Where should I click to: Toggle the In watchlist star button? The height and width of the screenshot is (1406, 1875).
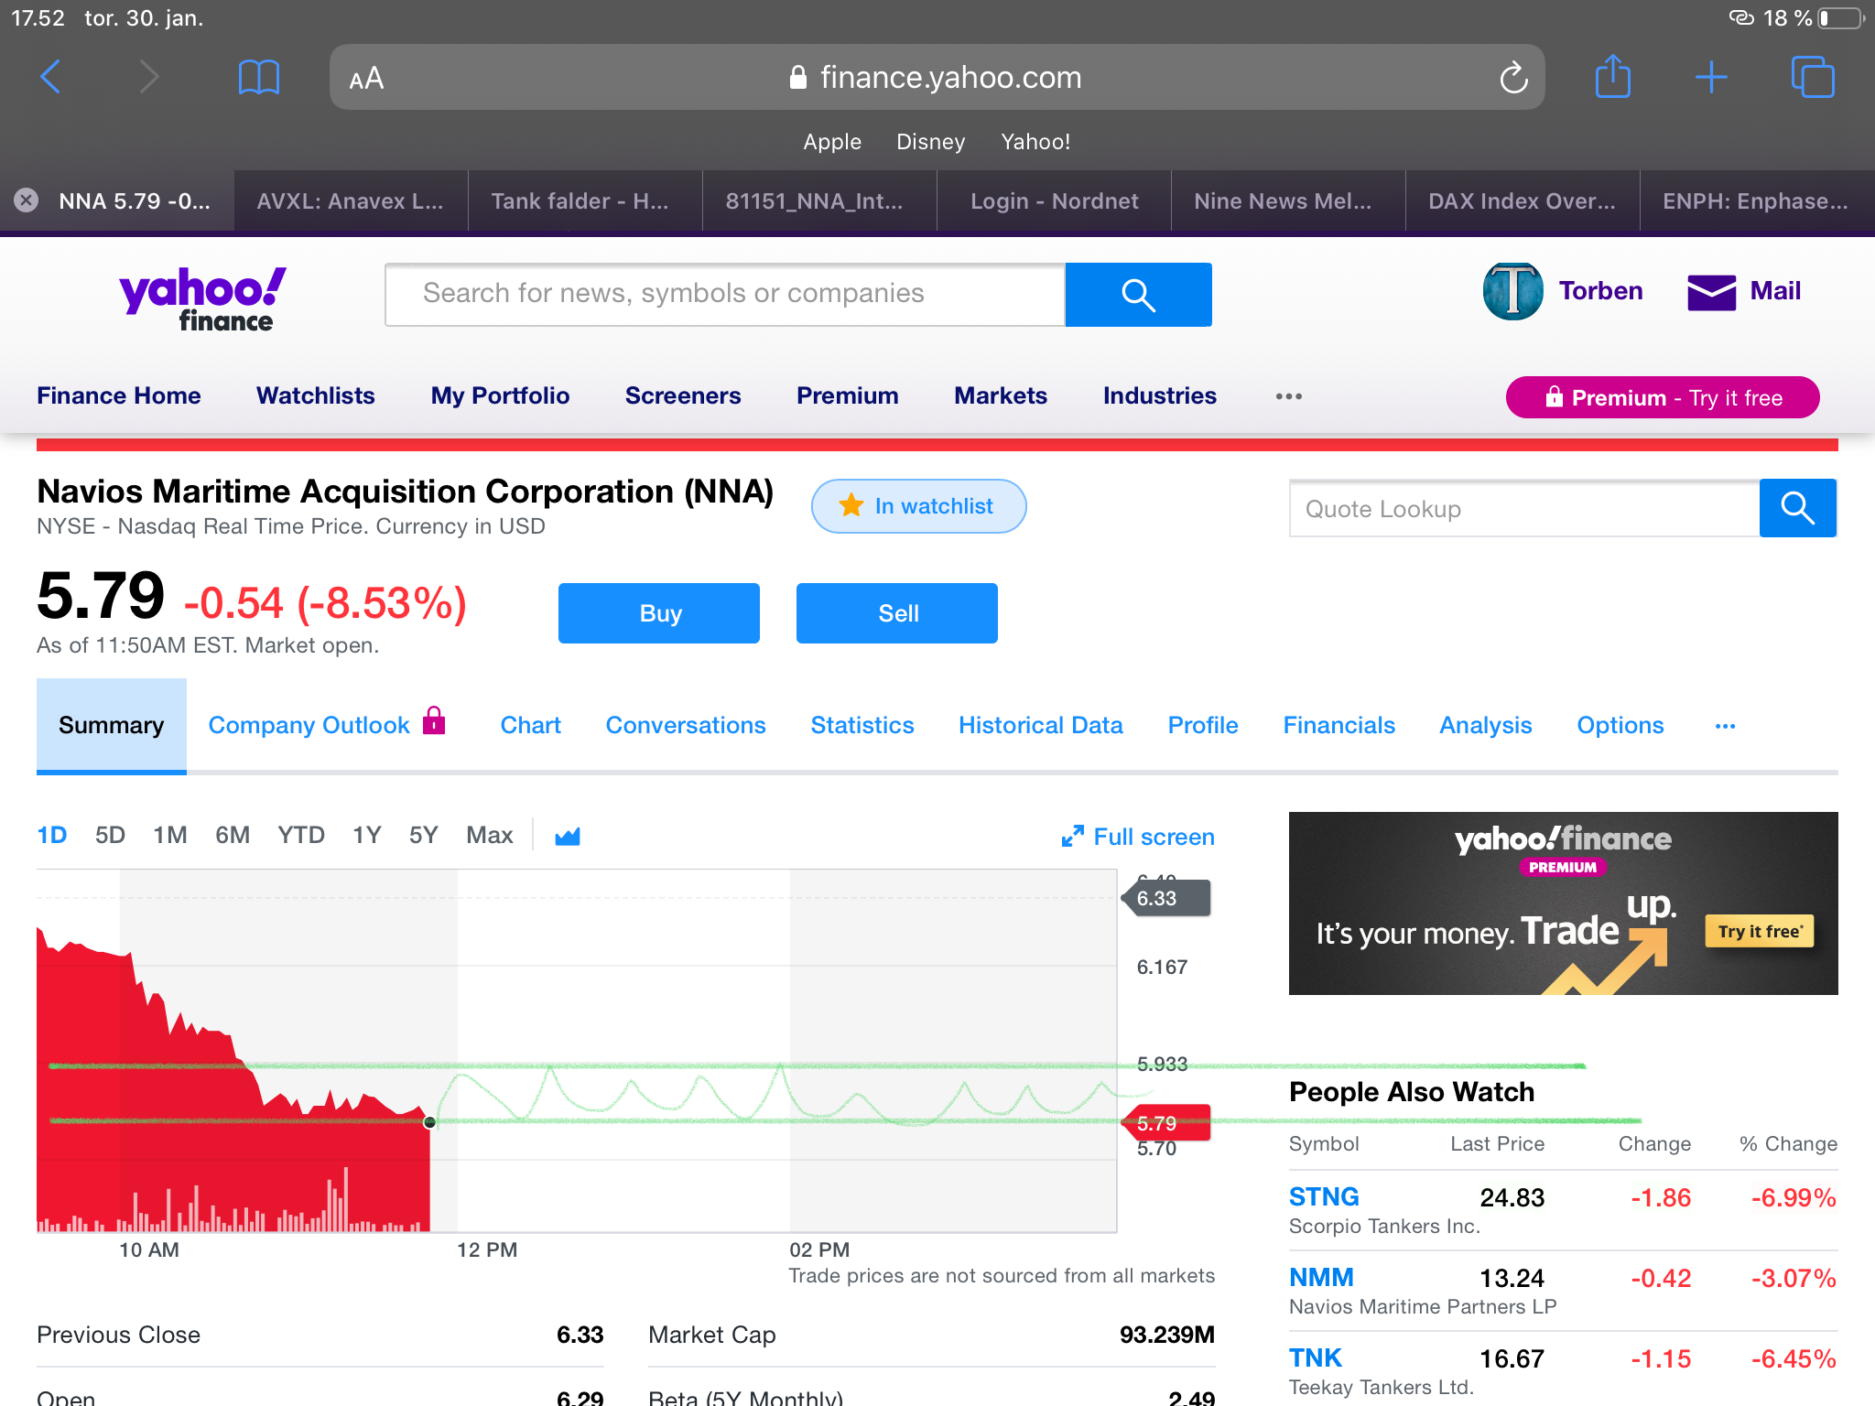(918, 506)
